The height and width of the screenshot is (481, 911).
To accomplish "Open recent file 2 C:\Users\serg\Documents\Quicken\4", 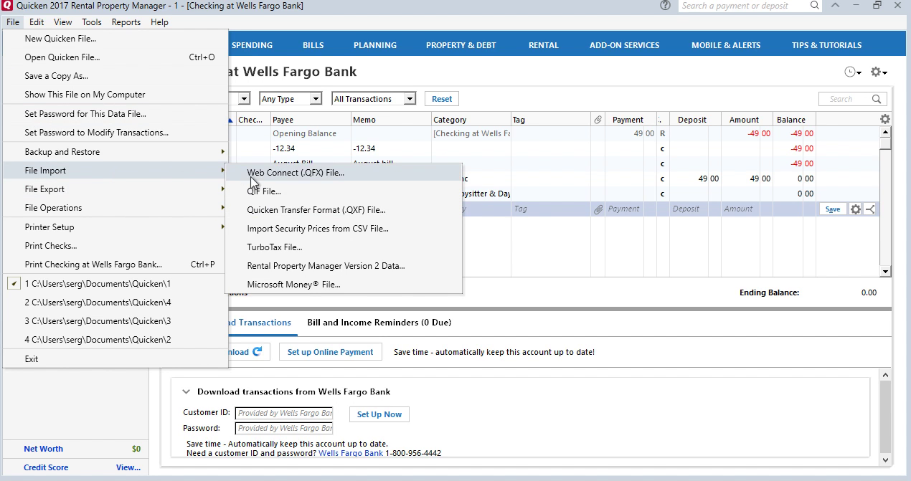I will point(115,303).
